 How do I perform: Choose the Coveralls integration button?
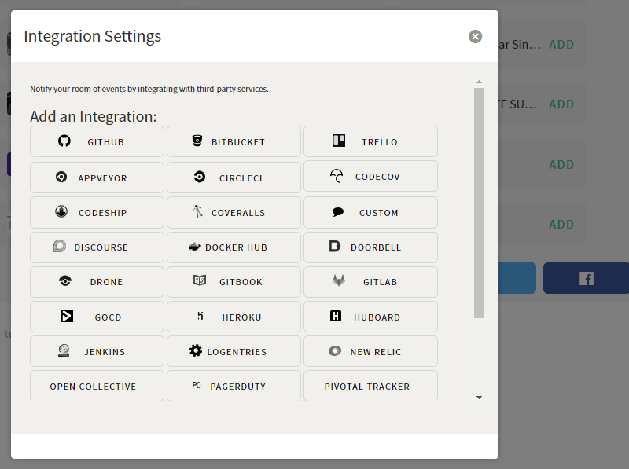pos(234,212)
